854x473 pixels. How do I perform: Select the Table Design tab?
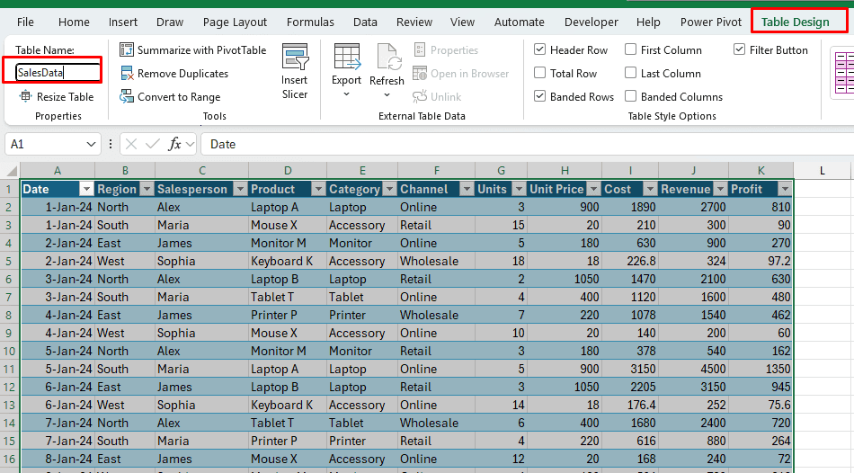click(796, 22)
